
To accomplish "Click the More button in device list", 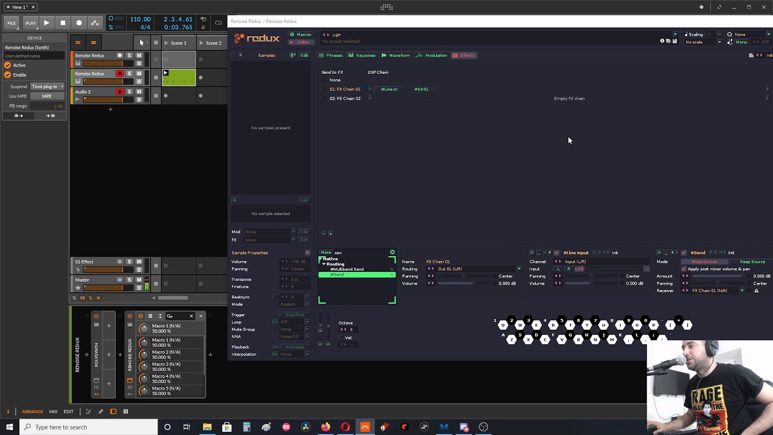I will (x=326, y=253).
